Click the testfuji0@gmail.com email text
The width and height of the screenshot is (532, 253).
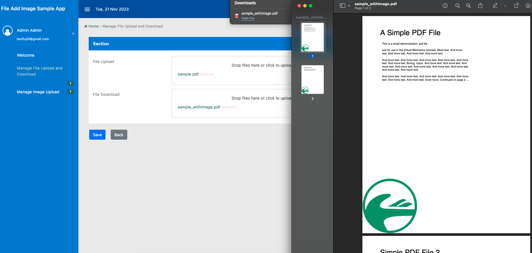click(x=33, y=39)
